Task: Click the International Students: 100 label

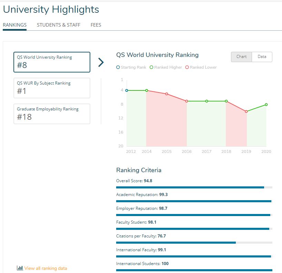Action: [x=142, y=264]
